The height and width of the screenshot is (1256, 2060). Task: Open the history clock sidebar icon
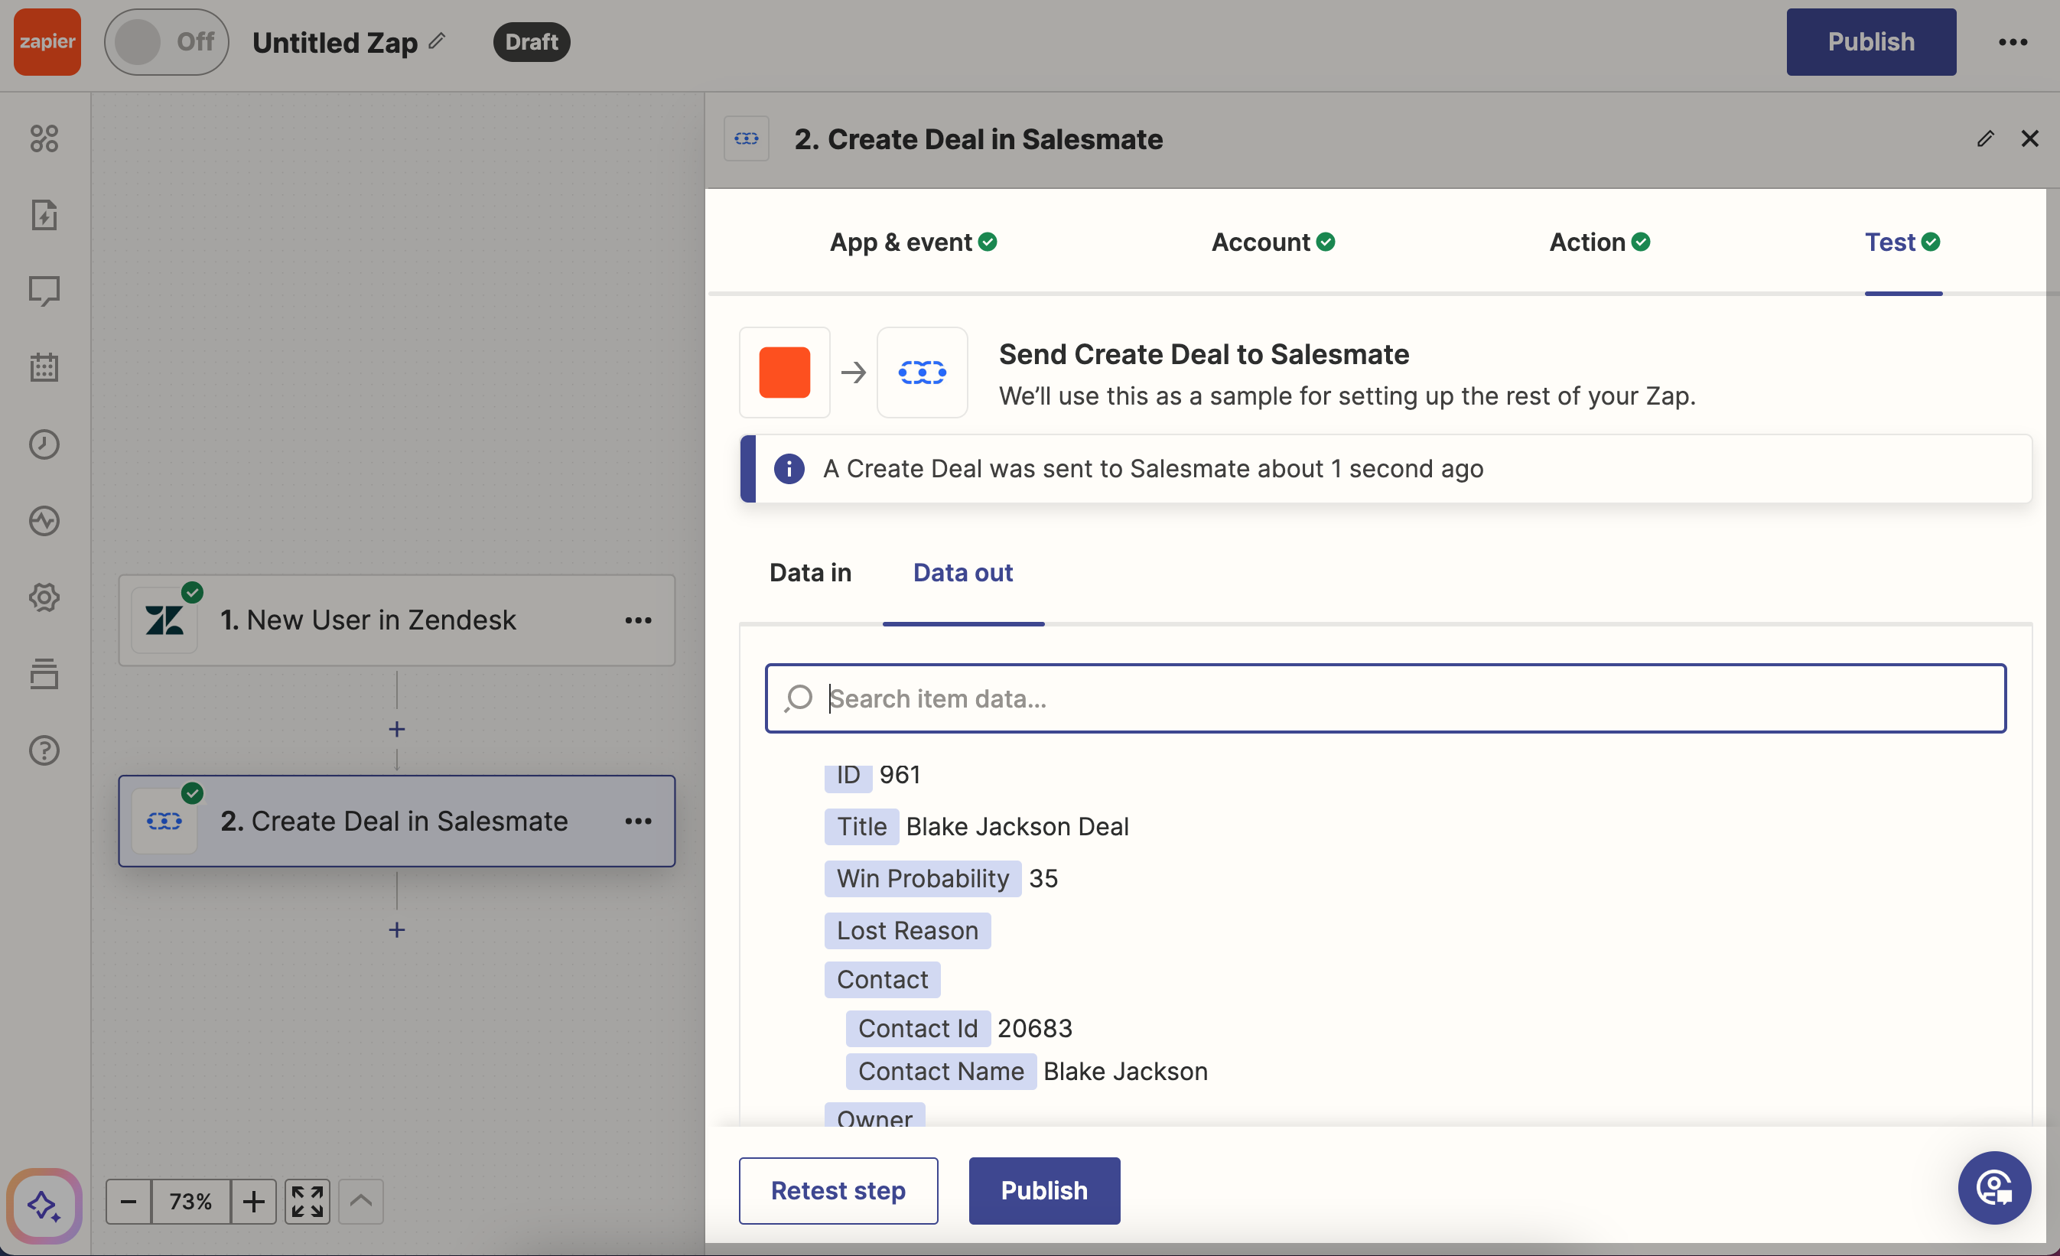pyautogui.click(x=44, y=444)
